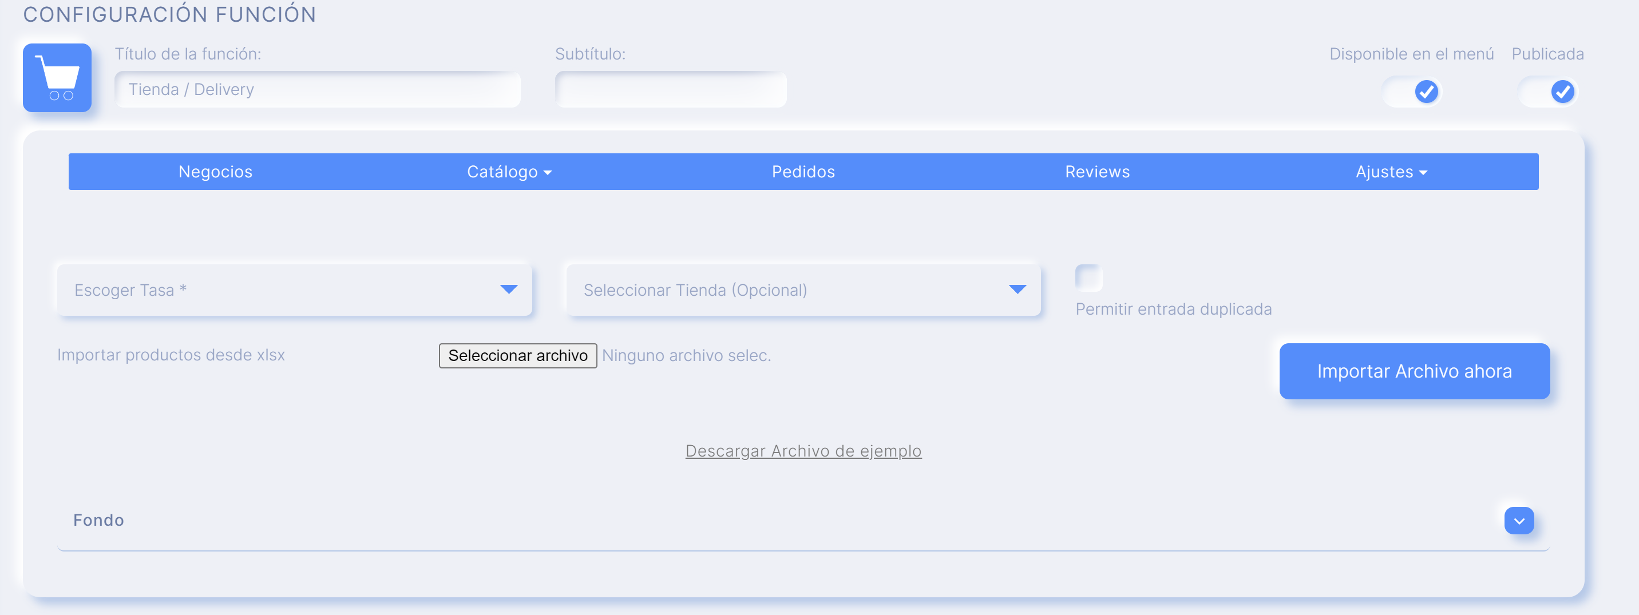Open the Negocios tab
Screen dimensions: 1639x615
click(215, 172)
